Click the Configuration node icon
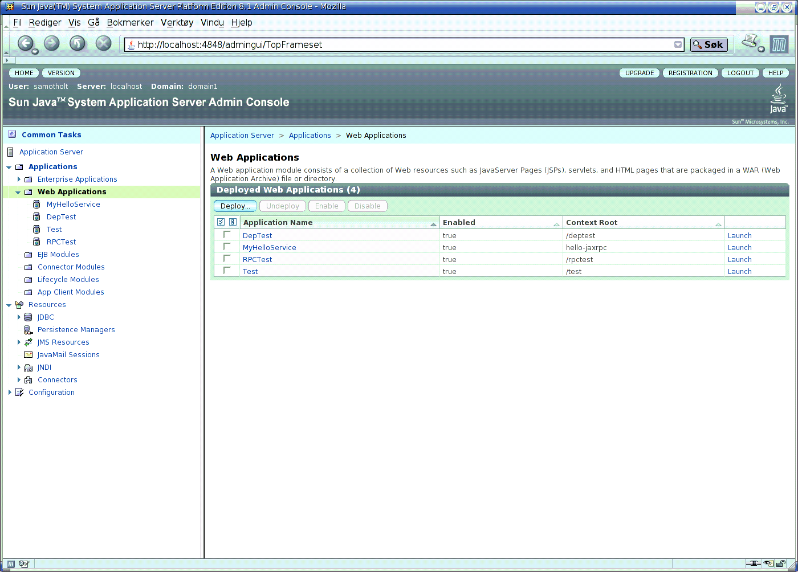 (x=19, y=393)
